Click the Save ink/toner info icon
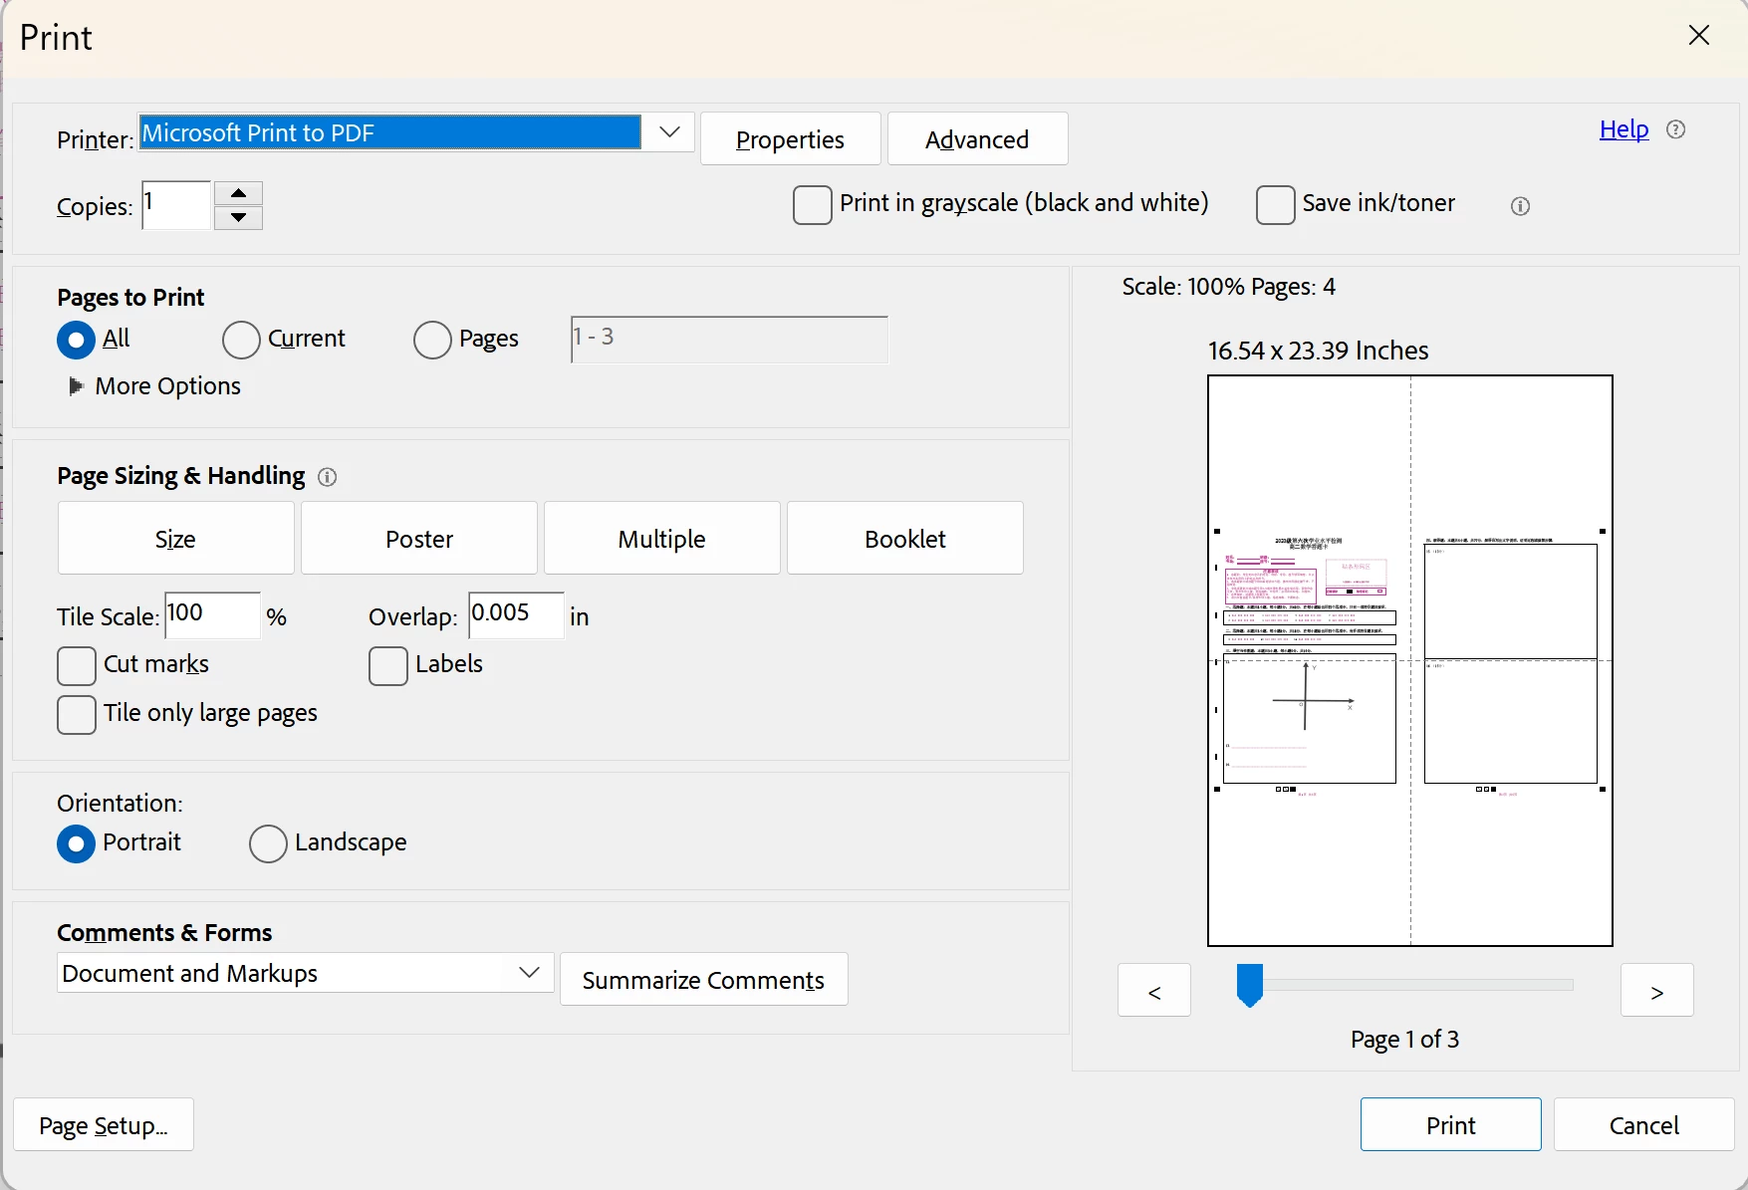This screenshot has width=1748, height=1190. click(1520, 206)
